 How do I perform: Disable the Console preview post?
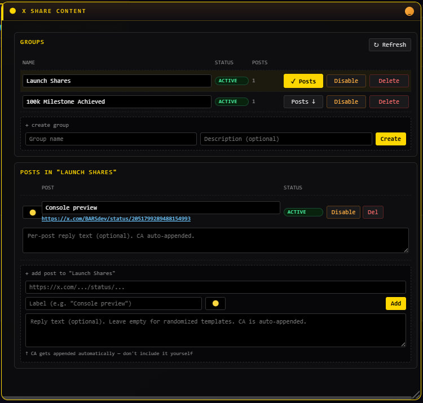pos(343,212)
